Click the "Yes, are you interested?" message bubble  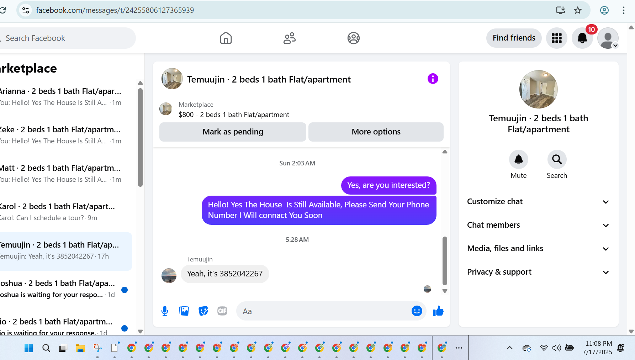pos(388,185)
